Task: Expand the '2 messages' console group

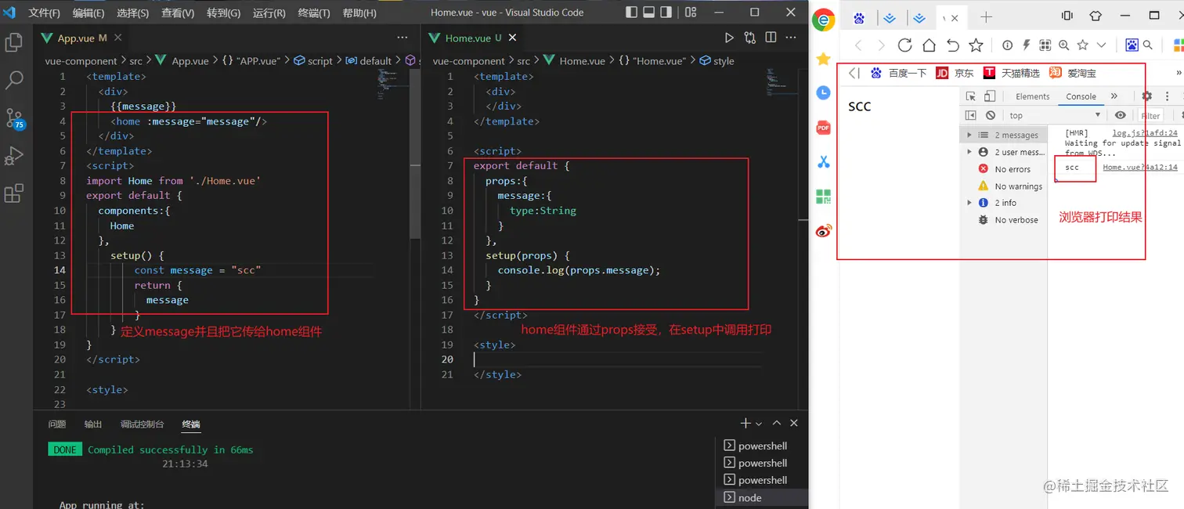Action: pyautogui.click(x=969, y=135)
